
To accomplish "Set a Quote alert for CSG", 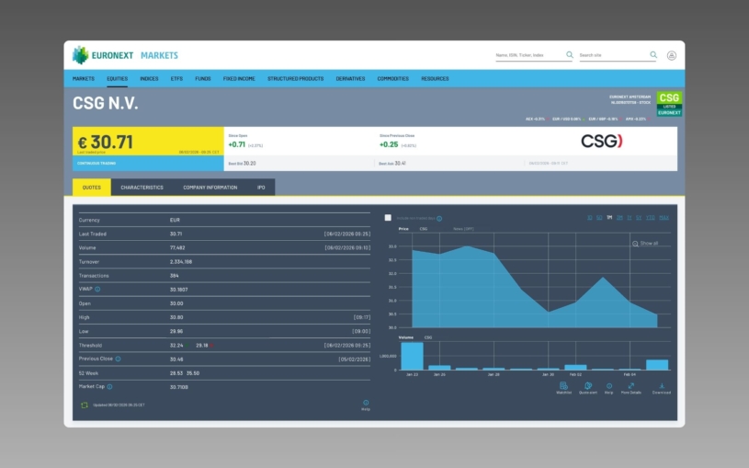I will (588, 387).
